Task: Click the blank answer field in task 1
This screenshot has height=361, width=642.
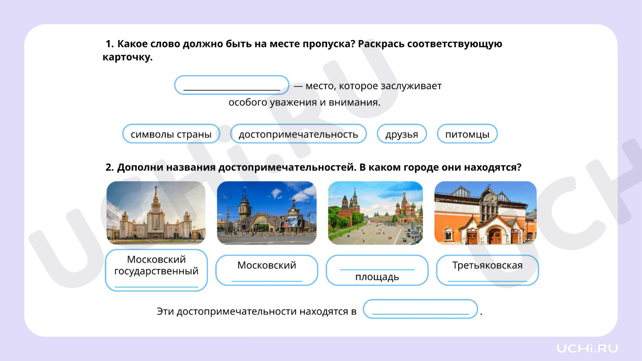Action: point(232,85)
